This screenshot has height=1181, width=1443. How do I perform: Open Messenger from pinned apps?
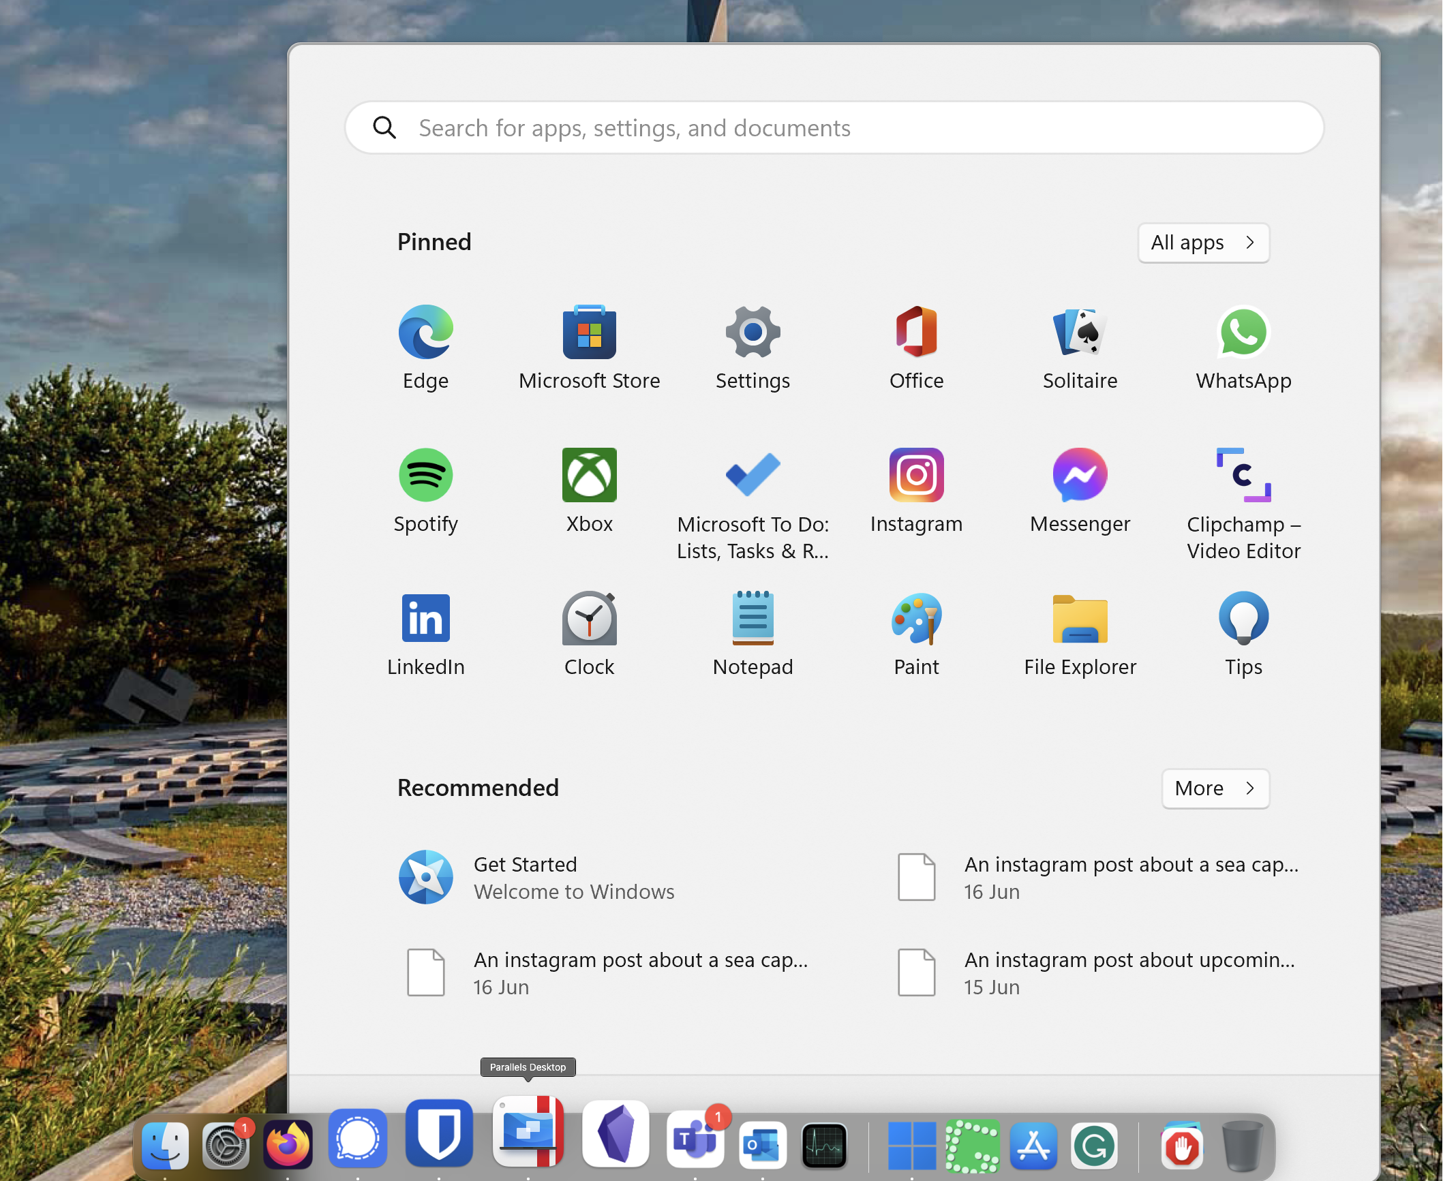coord(1080,491)
